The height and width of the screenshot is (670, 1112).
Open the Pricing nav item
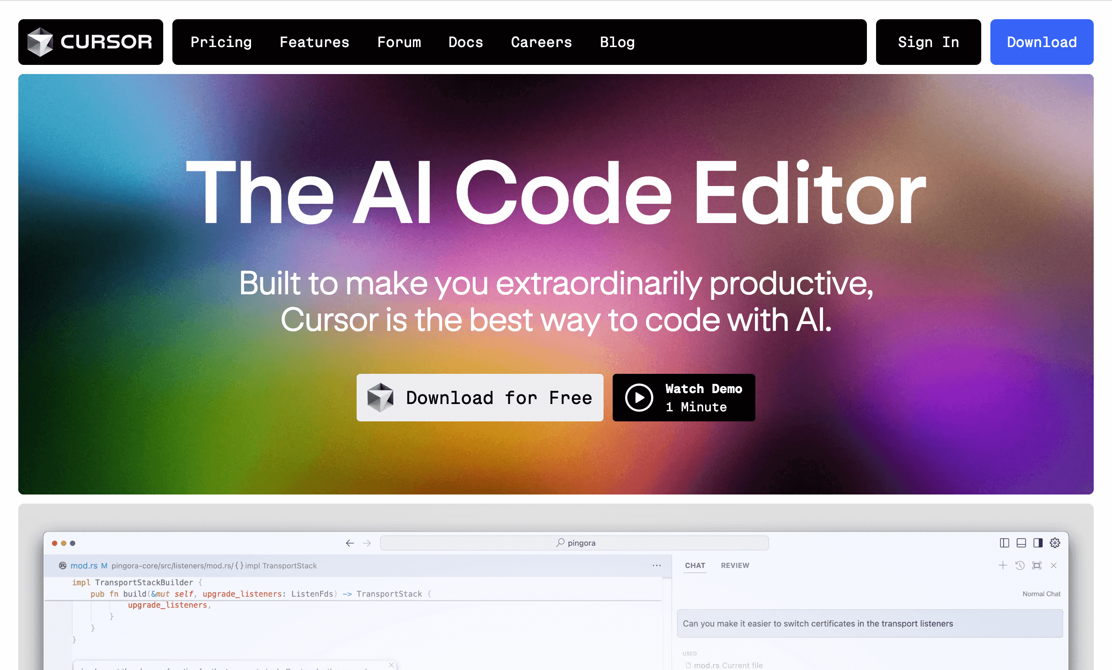coord(221,42)
